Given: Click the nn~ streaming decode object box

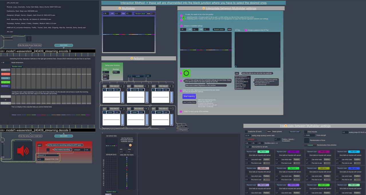Looking at the screenshot, I should click(48, 130).
